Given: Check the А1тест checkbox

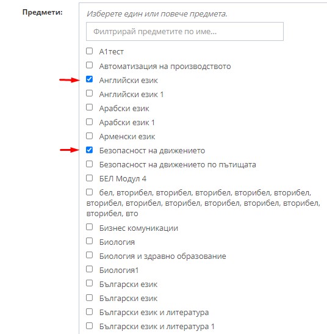Looking at the screenshot, I should pyautogui.click(x=90, y=51).
